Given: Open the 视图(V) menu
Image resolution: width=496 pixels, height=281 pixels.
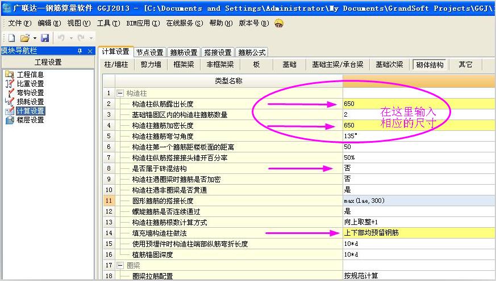Looking at the screenshot, I should (x=79, y=23).
